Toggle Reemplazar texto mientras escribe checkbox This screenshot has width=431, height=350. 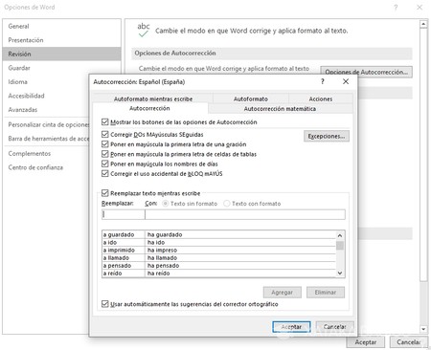tap(104, 193)
